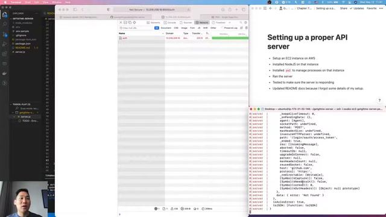
Task: Reload the page from the address bar
Action: tap(188, 10)
